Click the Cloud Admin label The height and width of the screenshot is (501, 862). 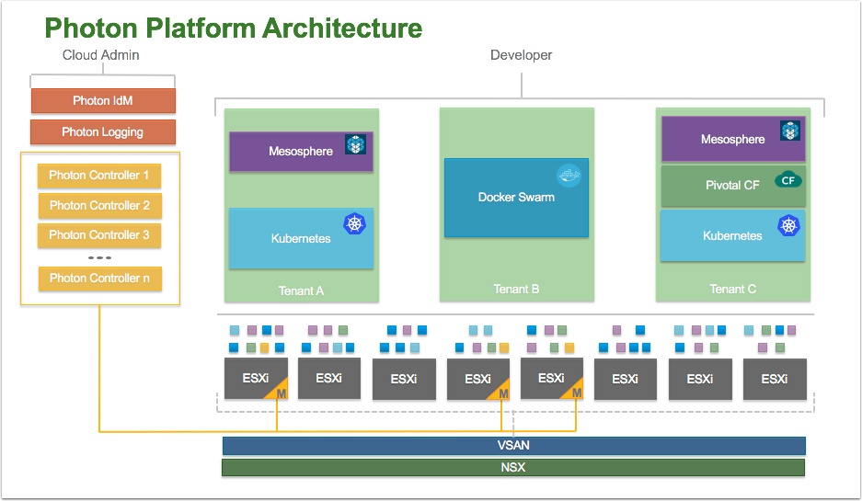(100, 55)
